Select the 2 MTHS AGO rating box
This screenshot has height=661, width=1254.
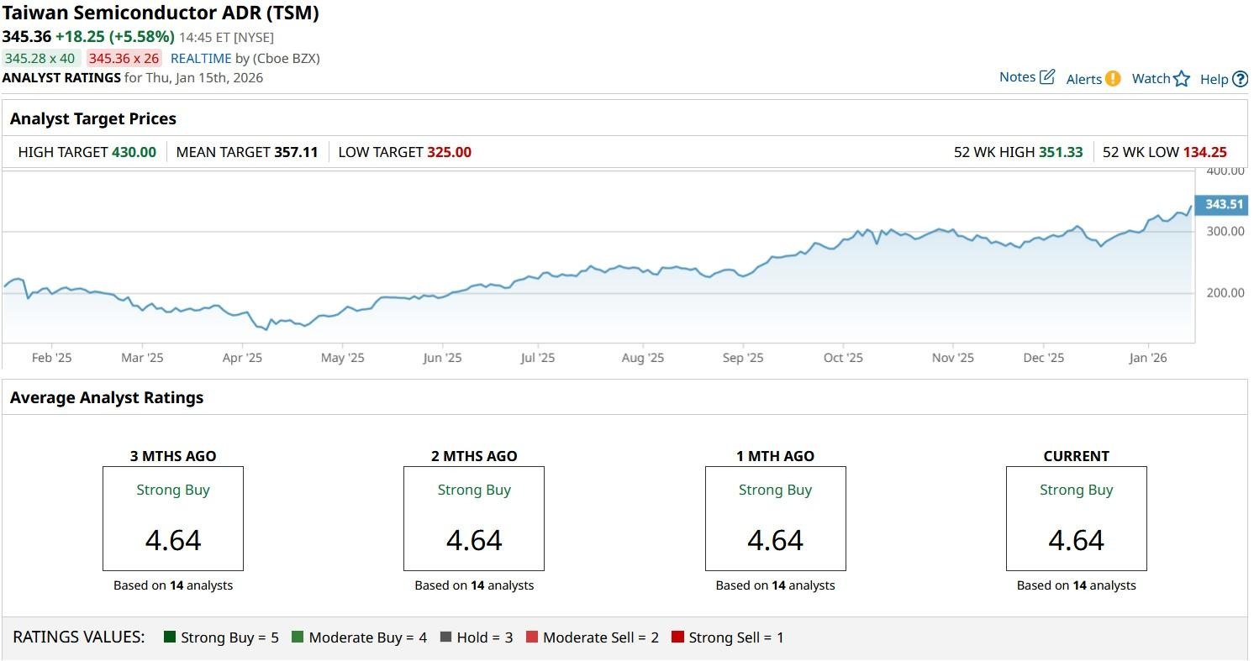point(474,519)
